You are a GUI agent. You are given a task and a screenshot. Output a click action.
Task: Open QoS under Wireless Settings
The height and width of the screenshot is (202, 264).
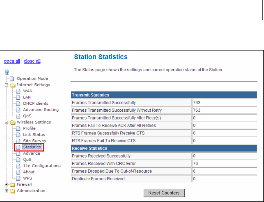coord(27,160)
